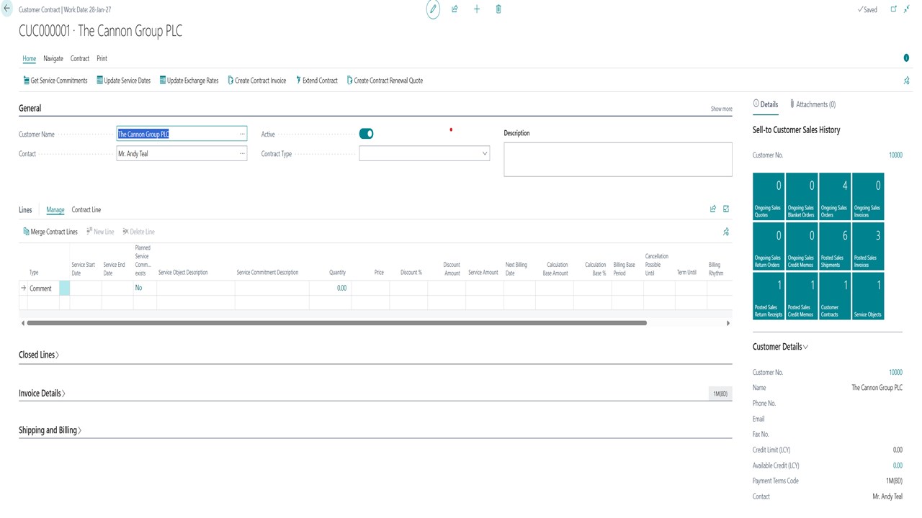
Task: Open the Print menu
Action: 102,58
